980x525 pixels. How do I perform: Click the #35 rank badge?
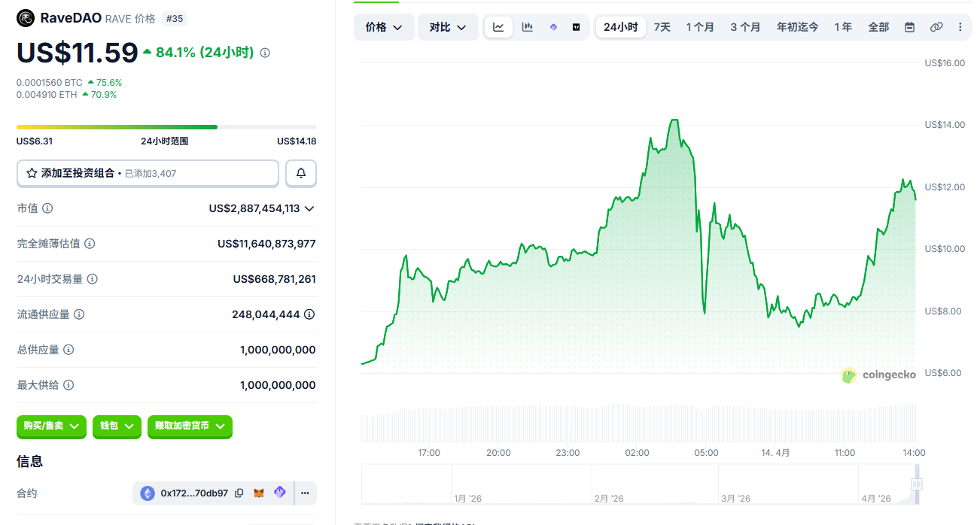pyautogui.click(x=175, y=18)
